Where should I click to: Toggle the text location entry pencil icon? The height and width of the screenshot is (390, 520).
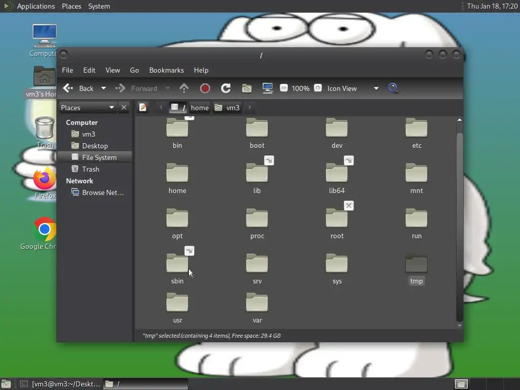tap(143, 108)
